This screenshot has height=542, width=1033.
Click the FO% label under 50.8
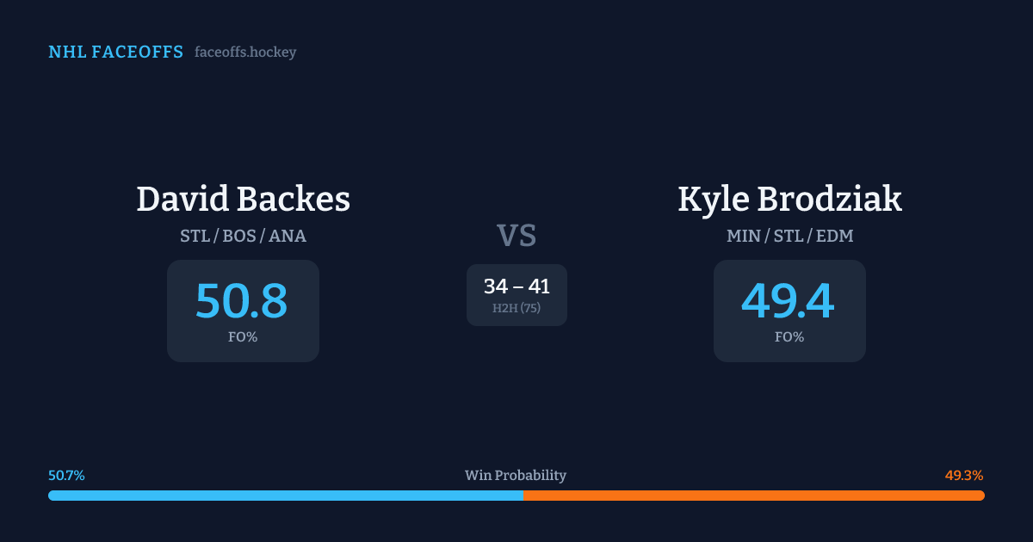coord(243,337)
